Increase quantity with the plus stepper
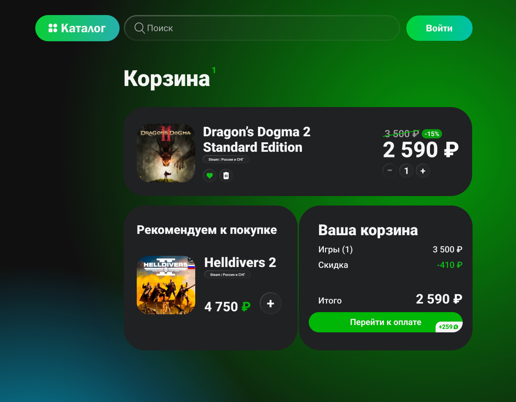 pos(423,171)
